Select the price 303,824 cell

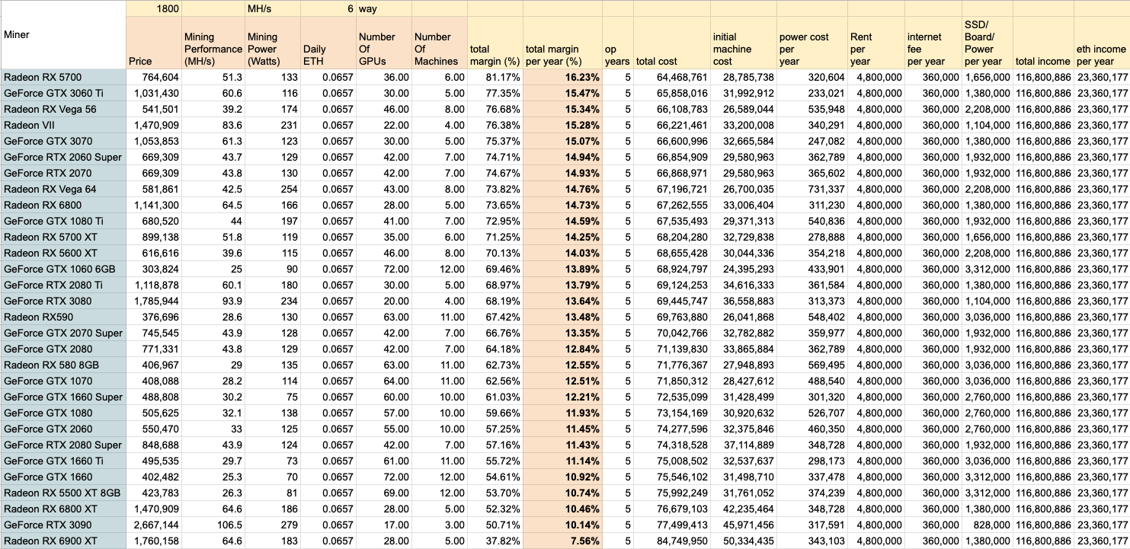tap(153, 269)
